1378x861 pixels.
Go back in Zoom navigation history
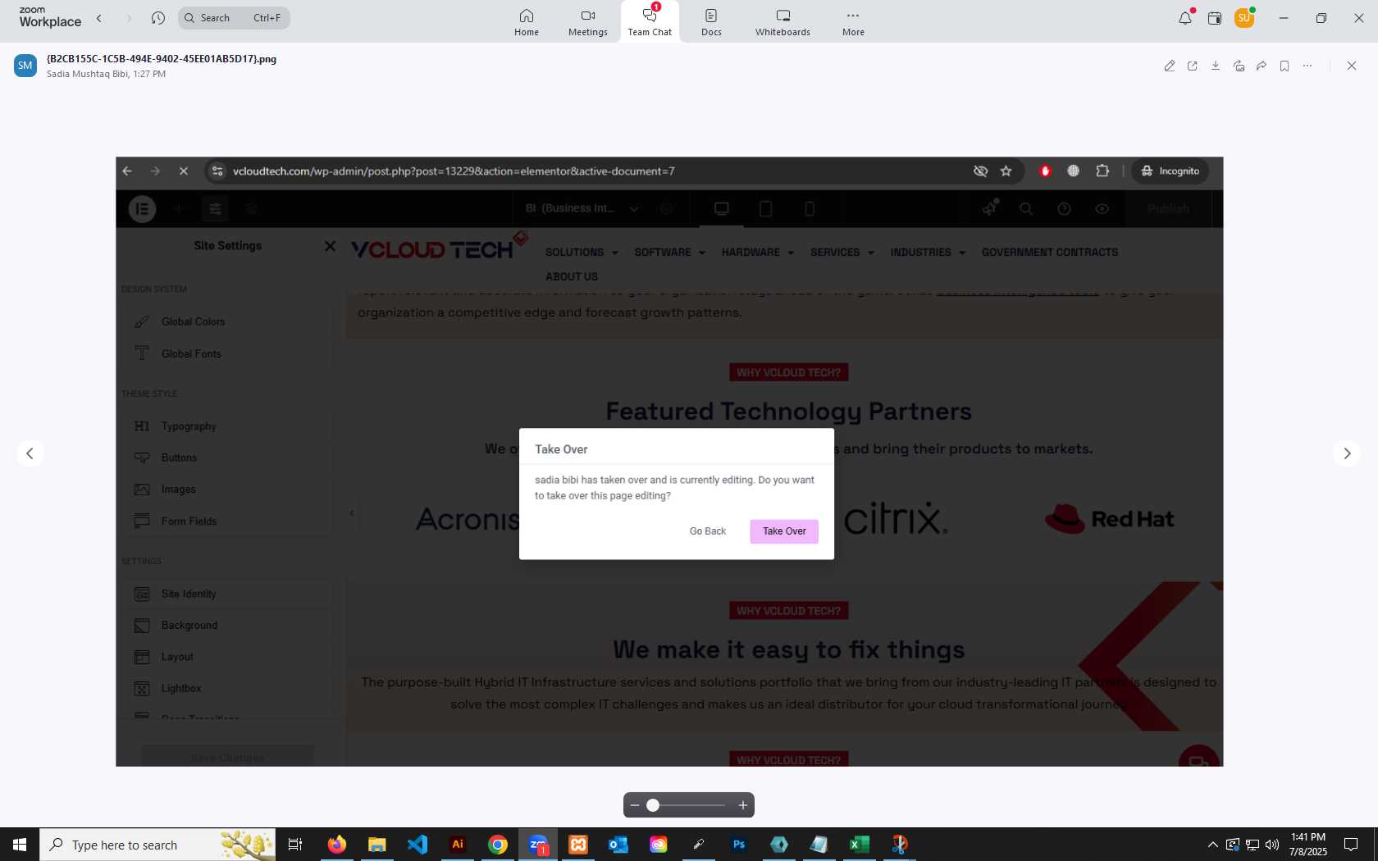click(99, 18)
